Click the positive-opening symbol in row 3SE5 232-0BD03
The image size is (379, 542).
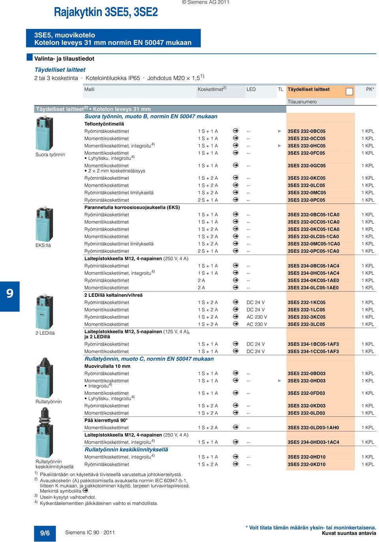236,373
